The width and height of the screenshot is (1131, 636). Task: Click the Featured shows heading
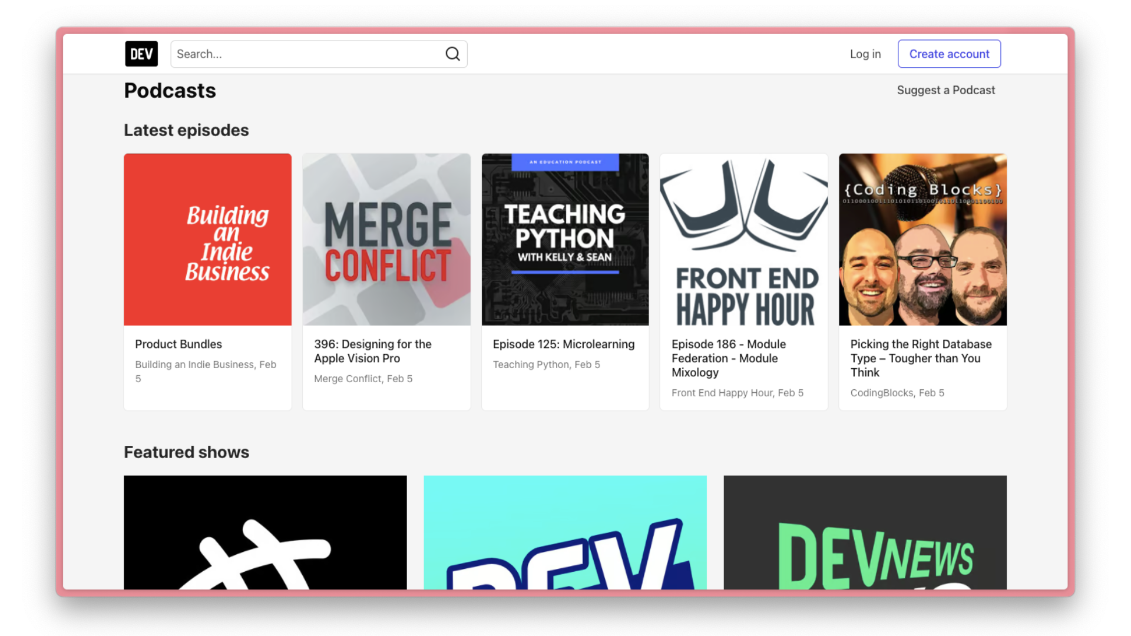pos(186,452)
